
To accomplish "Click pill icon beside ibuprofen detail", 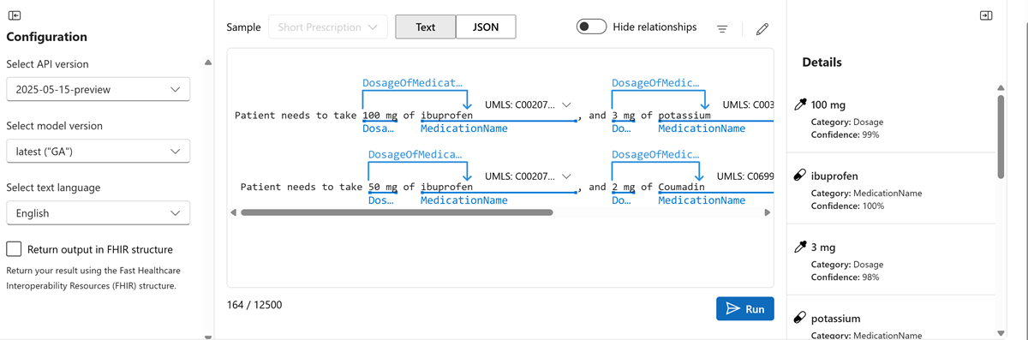I will (800, 176).
